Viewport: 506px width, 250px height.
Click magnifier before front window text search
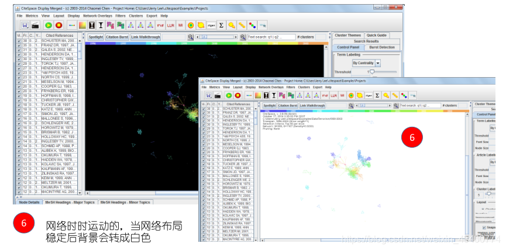tap(395, 105)
